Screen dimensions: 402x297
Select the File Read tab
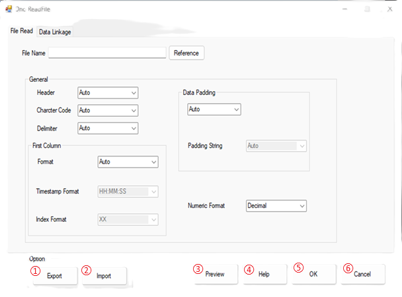pyautogui.click(x=22, y=31)
